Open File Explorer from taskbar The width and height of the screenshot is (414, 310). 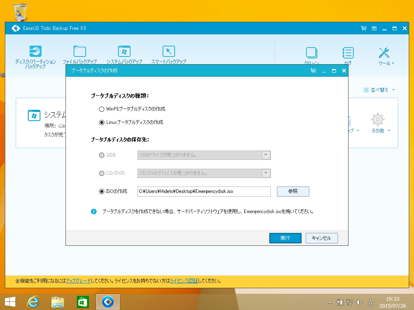[x=57, y=302]
